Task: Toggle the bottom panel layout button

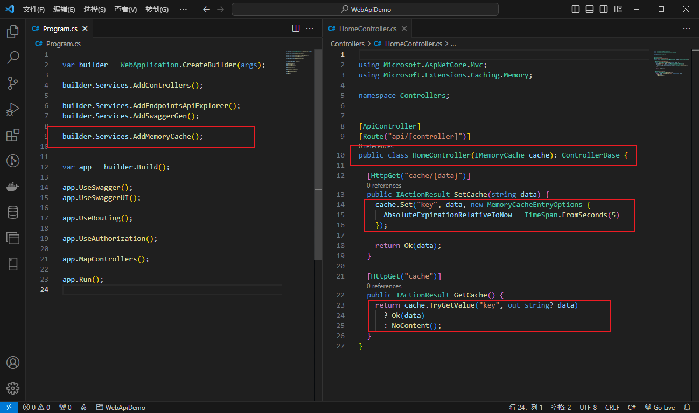Action: coord(590,9)
